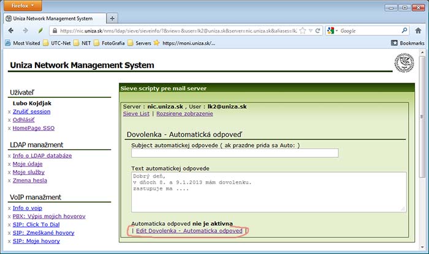Open the Google search engine selector dropdown

tap(332, 31)
